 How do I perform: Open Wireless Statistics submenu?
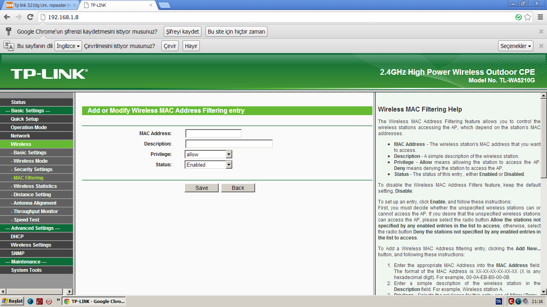(36, 186)
